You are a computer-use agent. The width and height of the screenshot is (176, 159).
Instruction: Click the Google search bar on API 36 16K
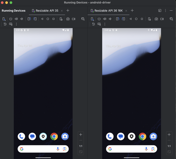[131, 149]
